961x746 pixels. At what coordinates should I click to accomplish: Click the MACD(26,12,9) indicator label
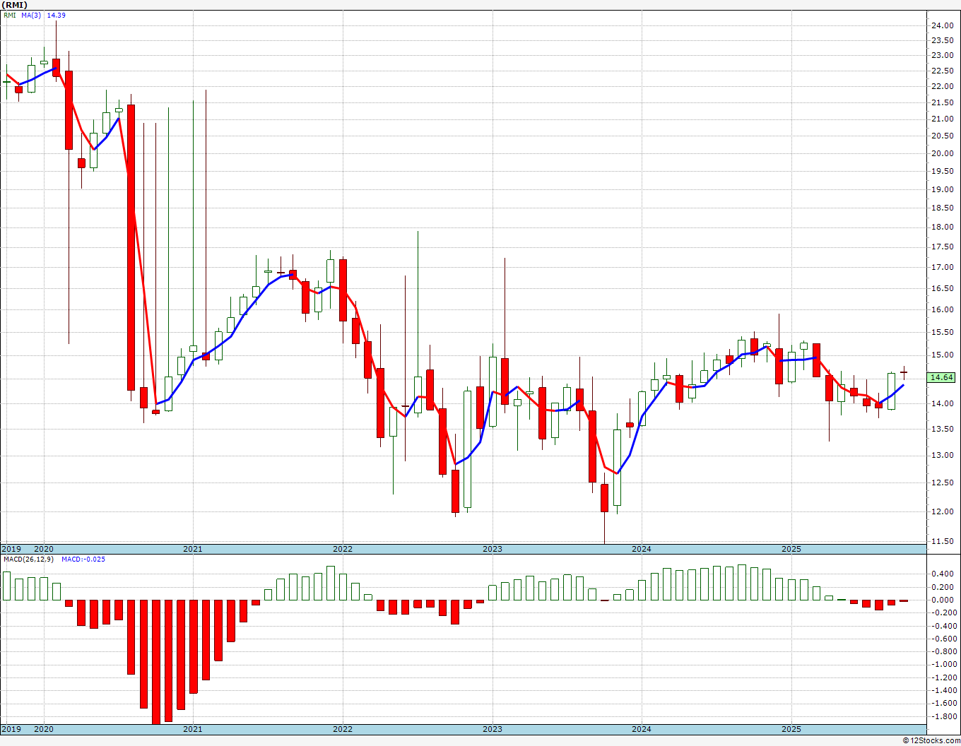pos(29,559)
